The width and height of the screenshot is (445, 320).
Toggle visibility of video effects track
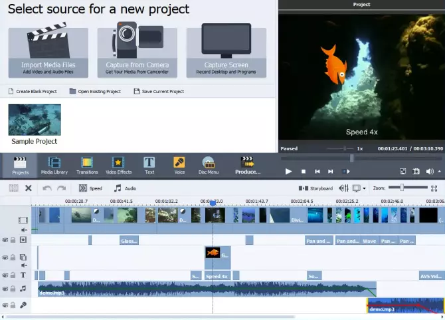click(5, 240)
